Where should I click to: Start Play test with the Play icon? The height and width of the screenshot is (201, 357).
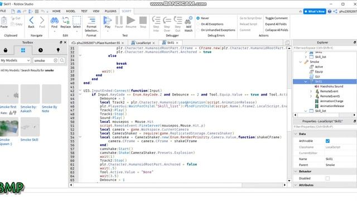pos(108,21)
